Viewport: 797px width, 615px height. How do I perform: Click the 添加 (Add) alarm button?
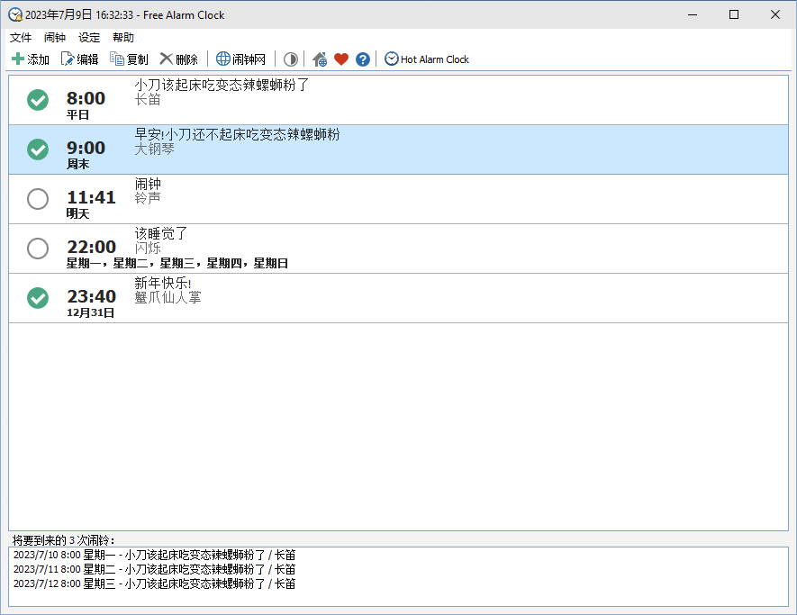click(31, 59)
